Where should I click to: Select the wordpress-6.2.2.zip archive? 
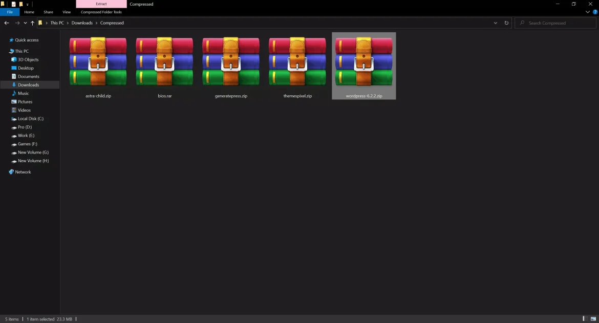coord(363,61)
